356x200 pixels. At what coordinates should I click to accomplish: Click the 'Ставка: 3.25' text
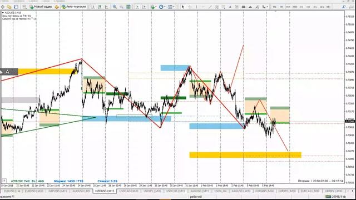coord(107,181)
